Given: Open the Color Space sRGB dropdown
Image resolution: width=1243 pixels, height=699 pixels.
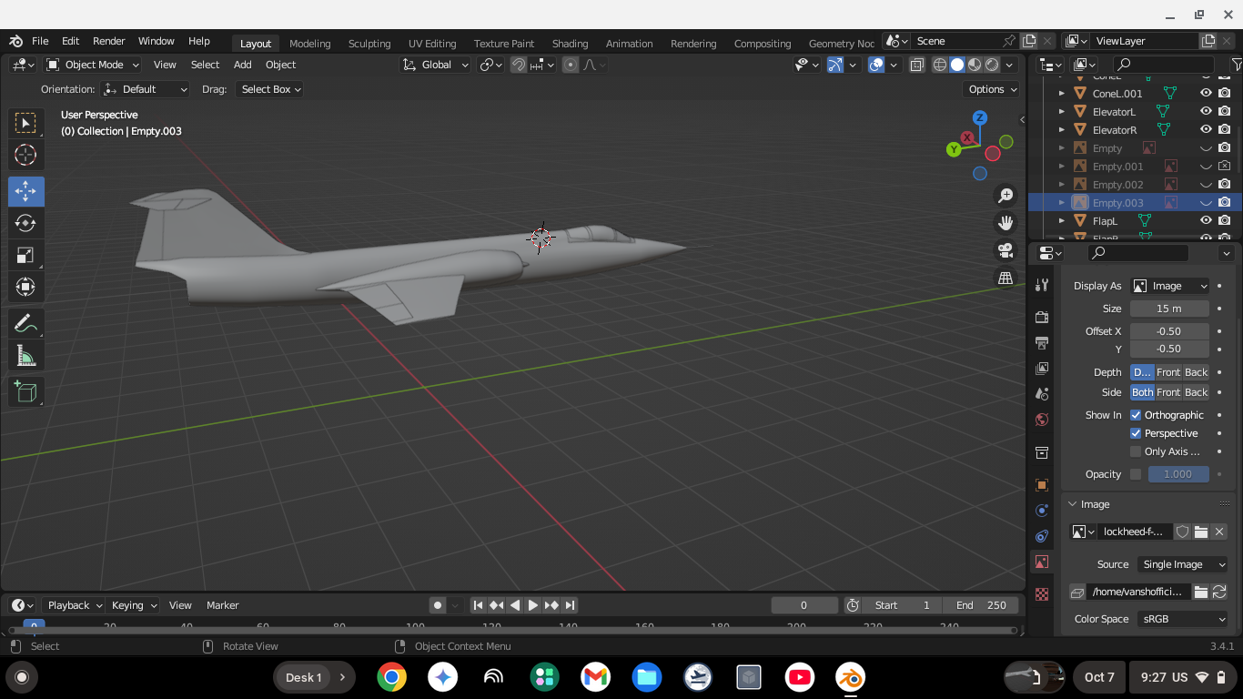Looking at the screenshot, I should point(1183,619).
